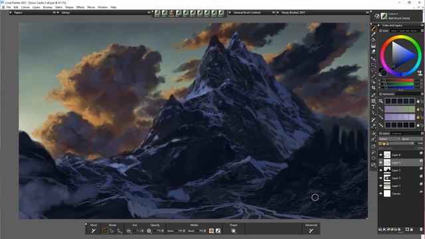
Task: Click the layer opacity slider in Layers panel
Action: [402, 143]
